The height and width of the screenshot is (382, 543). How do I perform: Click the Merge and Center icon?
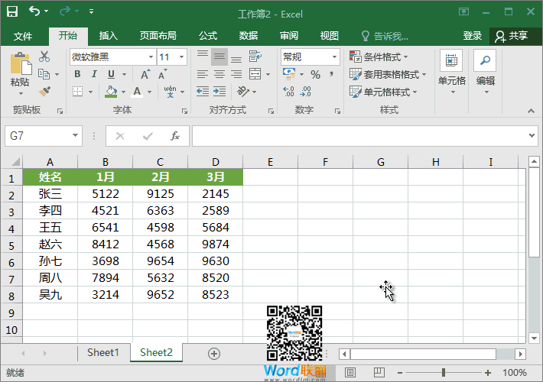click(255, 73)
